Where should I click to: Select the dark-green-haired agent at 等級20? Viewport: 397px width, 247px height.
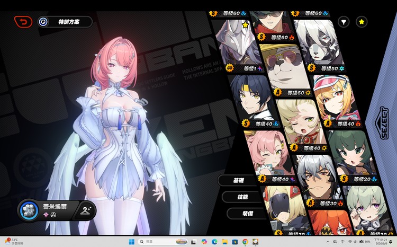click(x=352, y=156)
